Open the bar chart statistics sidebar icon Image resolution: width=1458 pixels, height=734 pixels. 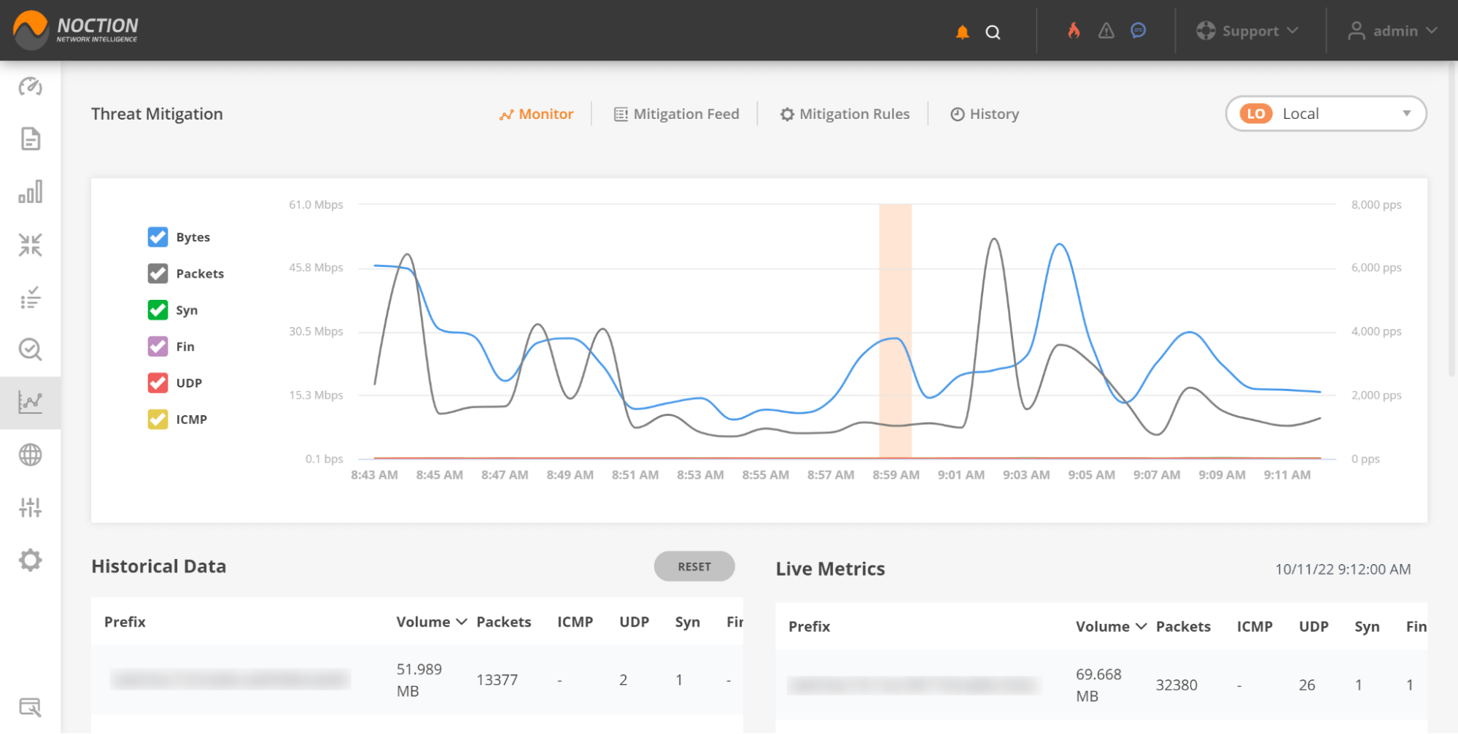click(30, 192)
